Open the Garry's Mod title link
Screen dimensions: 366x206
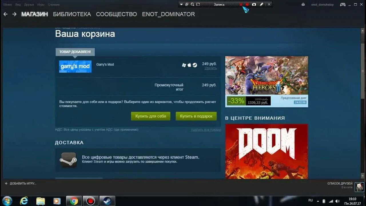coord(105,64)
